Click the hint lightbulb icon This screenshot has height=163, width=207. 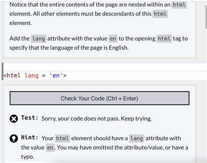tap(14, 138)
